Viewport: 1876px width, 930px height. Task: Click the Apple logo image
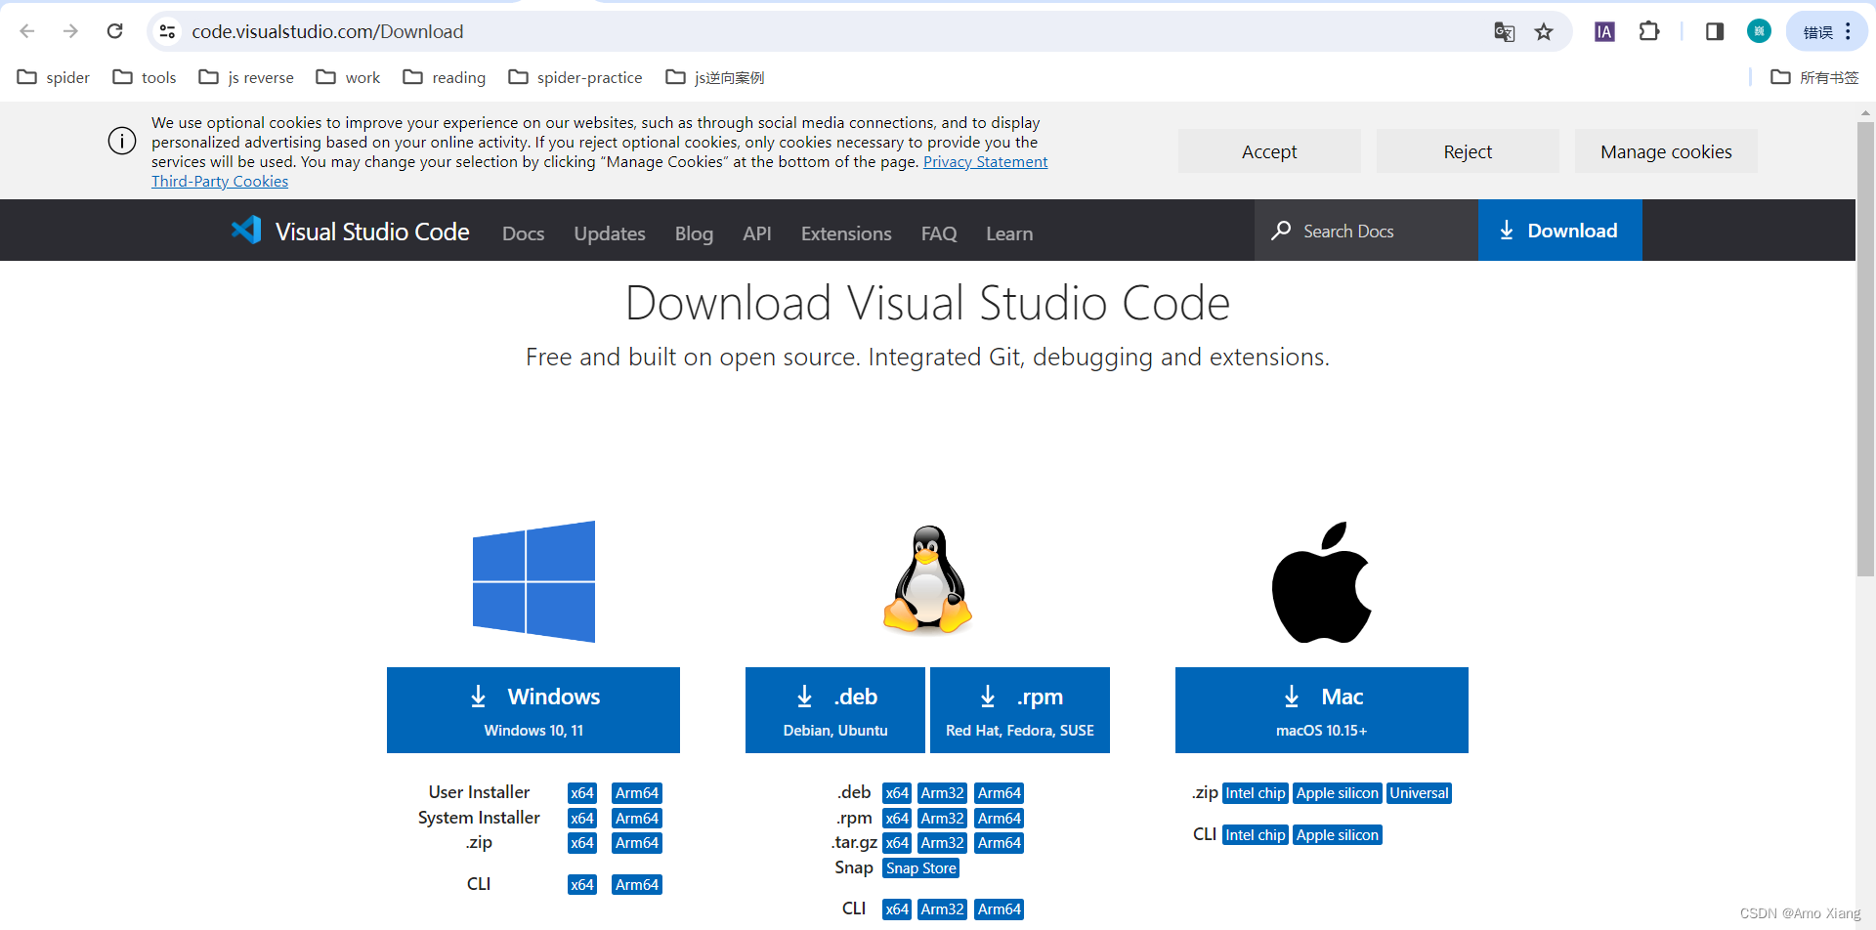click(1321, 582)
